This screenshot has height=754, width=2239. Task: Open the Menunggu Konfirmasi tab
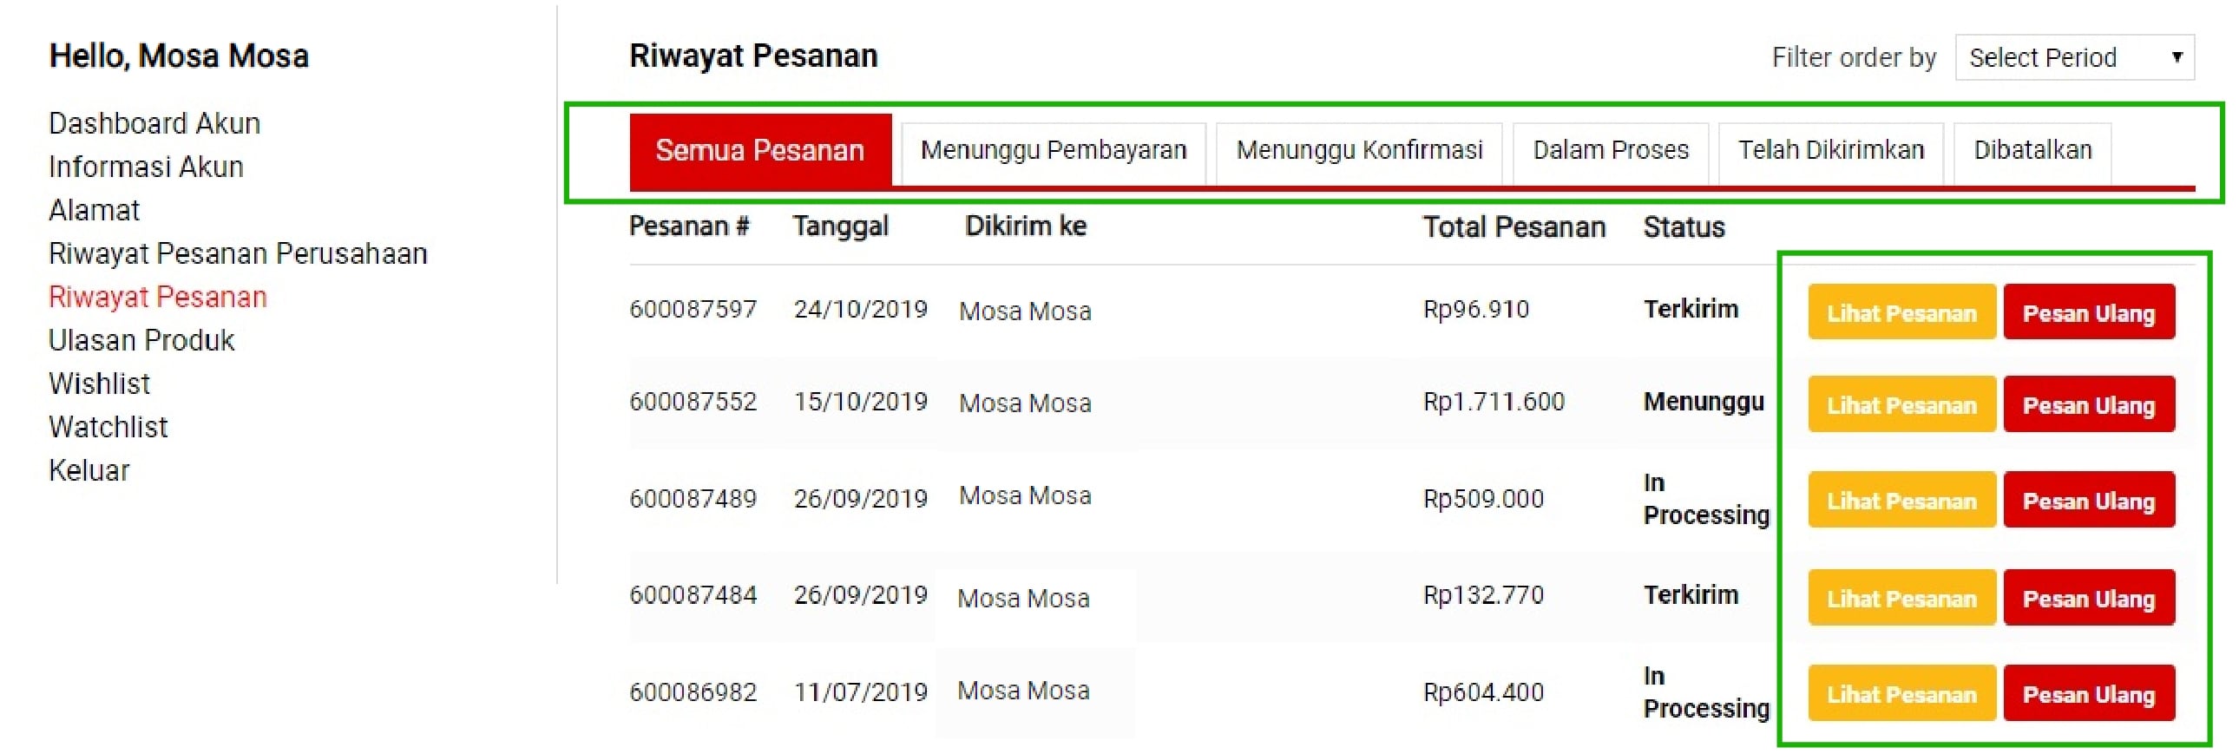coord(1358,150)
